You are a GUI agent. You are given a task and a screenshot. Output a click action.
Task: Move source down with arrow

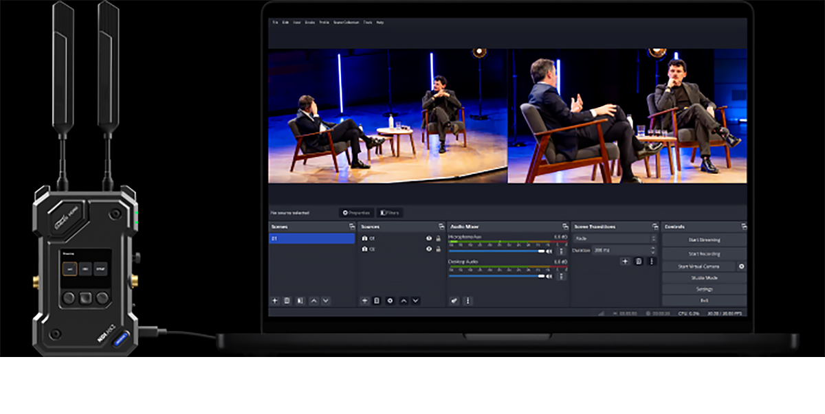click(x=416, y=301)
